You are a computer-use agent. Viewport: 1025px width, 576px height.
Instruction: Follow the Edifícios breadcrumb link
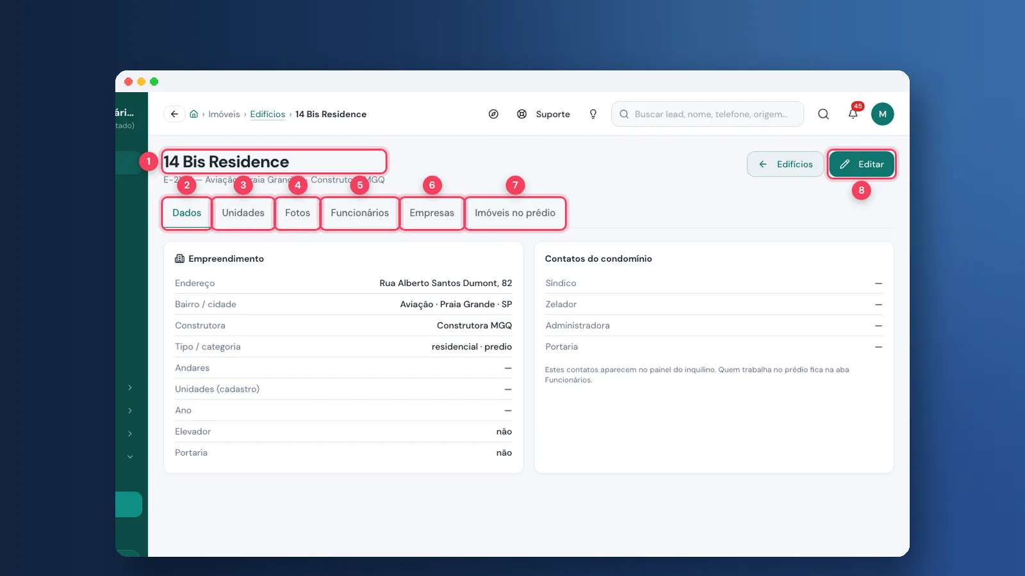tap(268, 114)
